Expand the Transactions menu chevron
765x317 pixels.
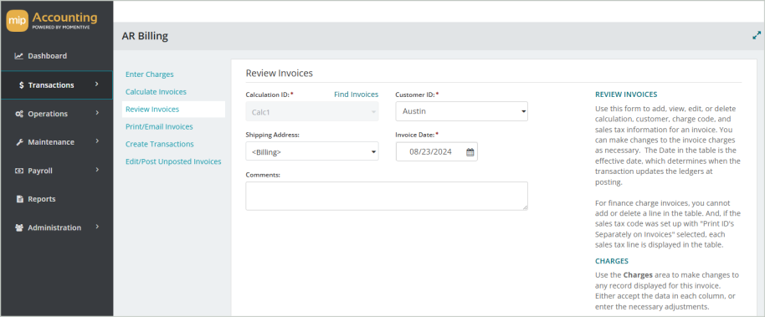(96, 84)
